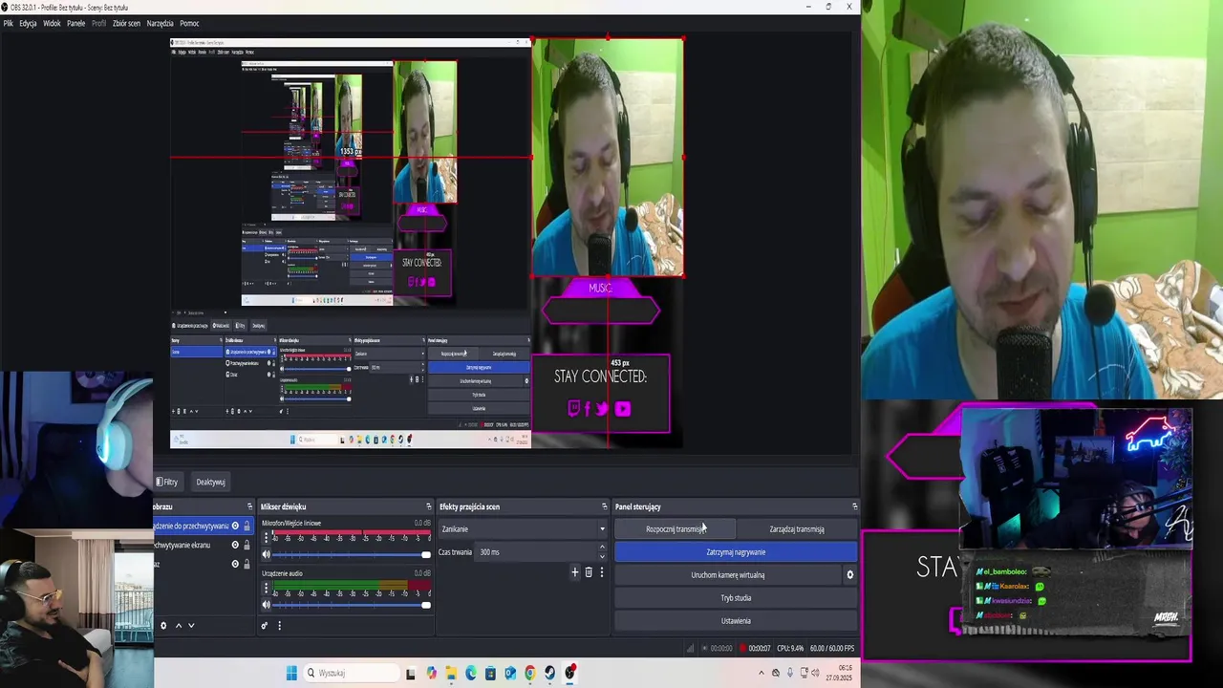The width and height of the screenshot is (1223, 688).
Task: Increase Czas trwania with up arrow
Action: click(602, 548)
